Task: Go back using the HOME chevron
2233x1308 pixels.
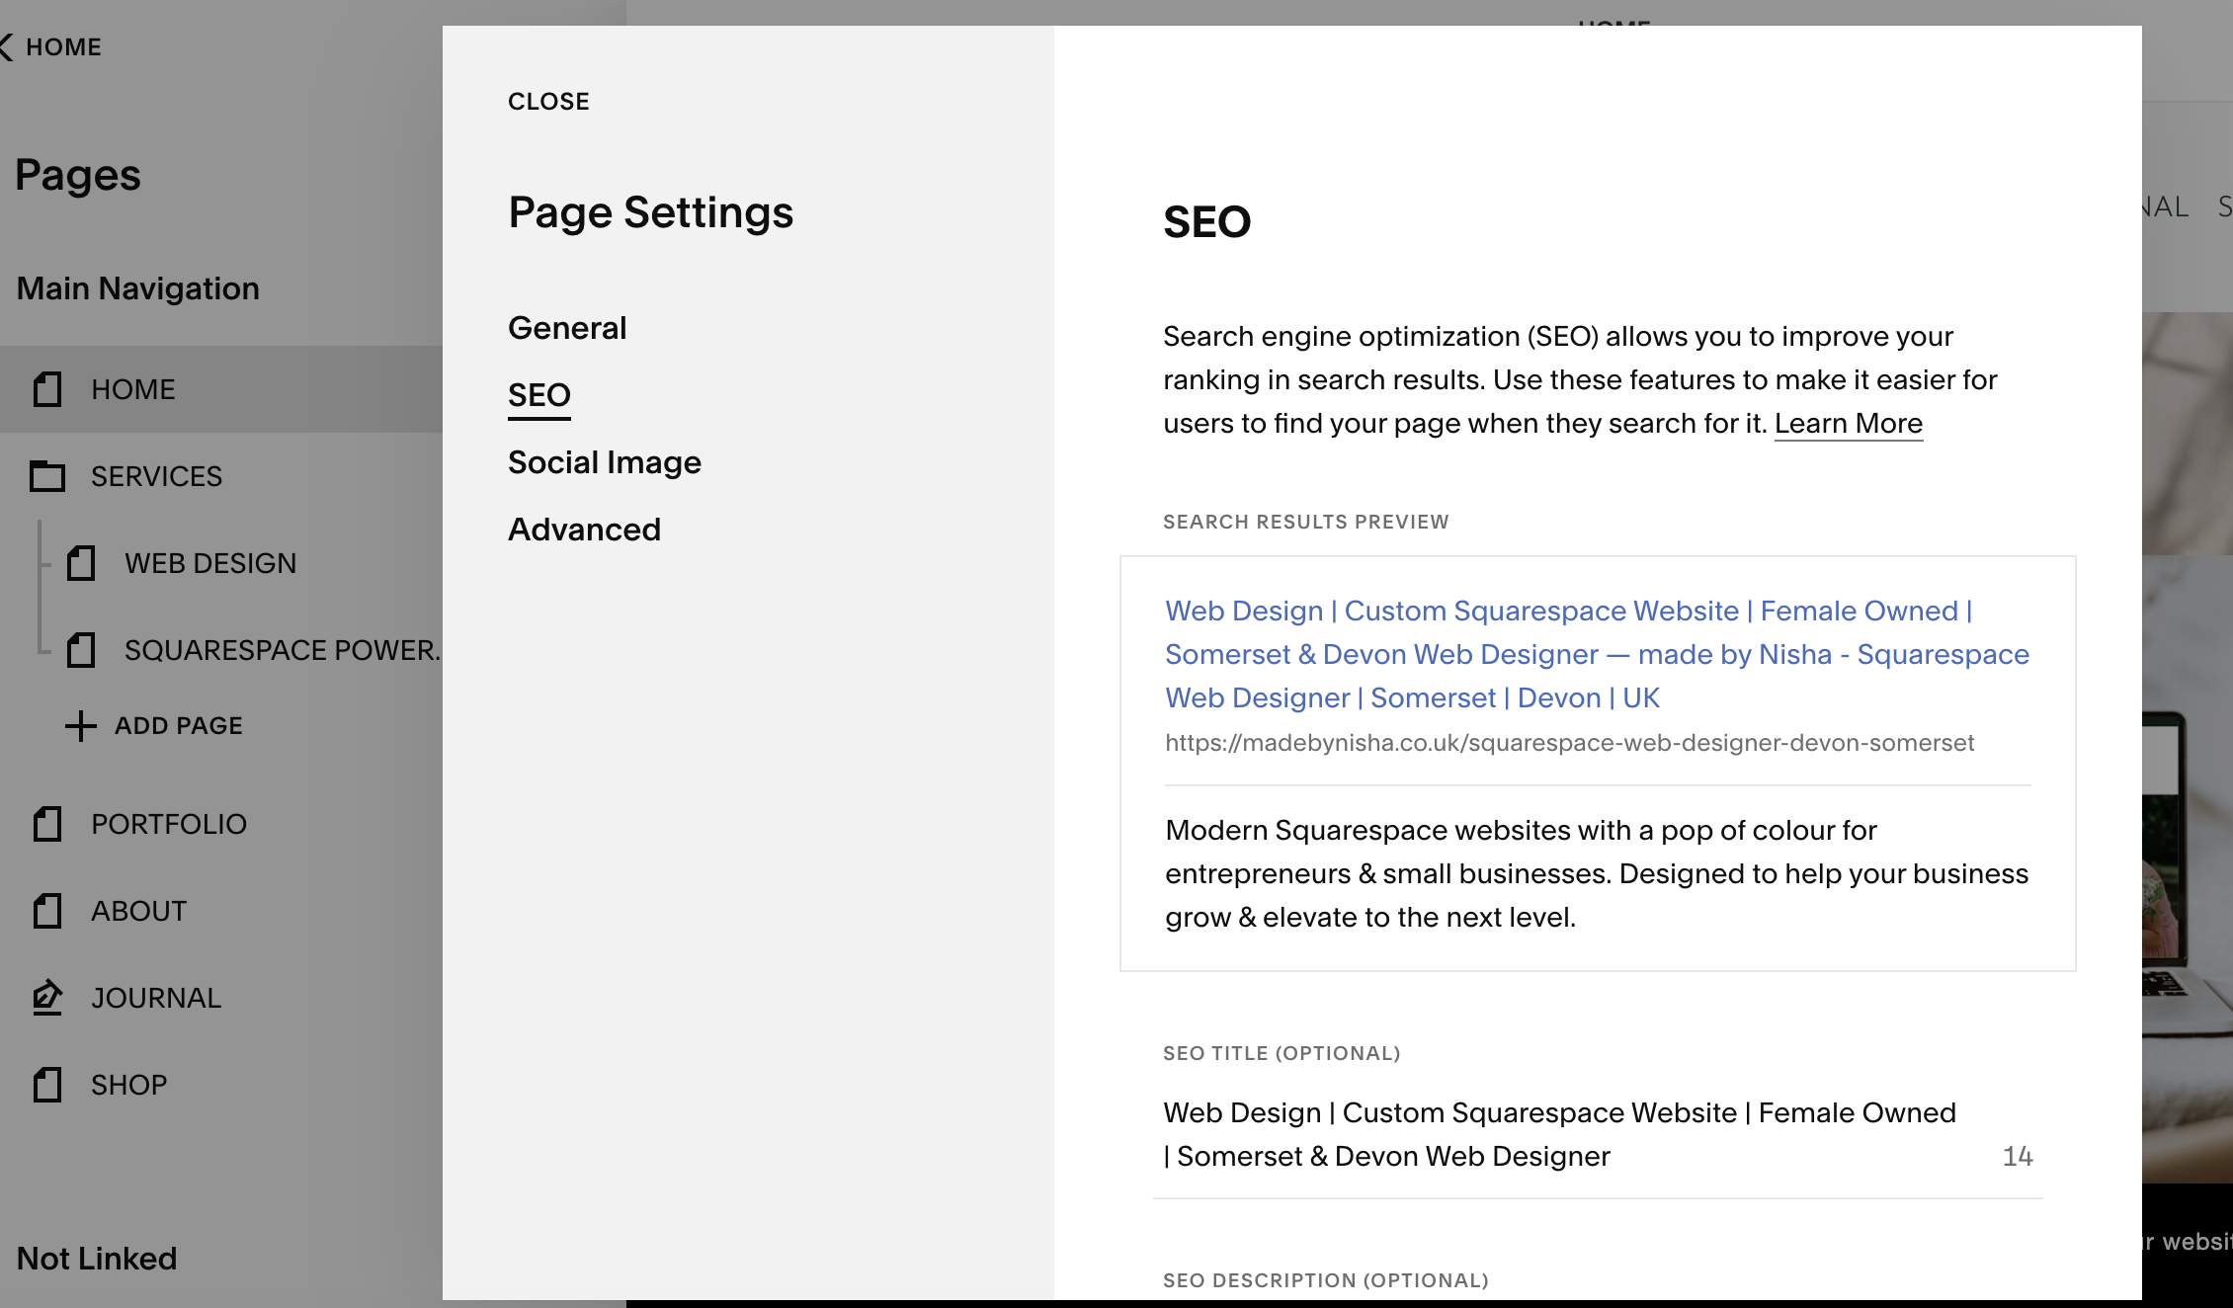Action: coord(8,46)
